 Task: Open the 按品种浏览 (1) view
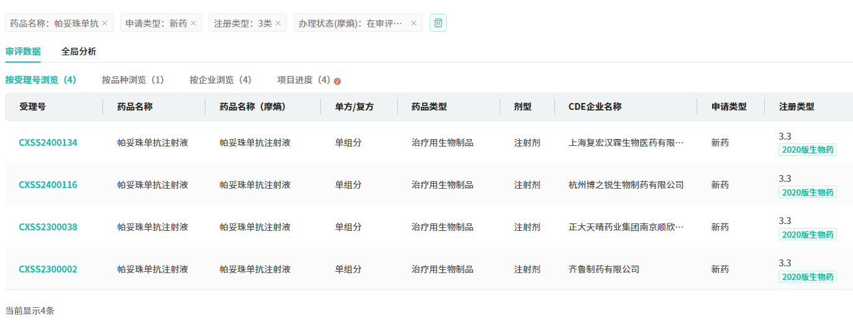133,80
